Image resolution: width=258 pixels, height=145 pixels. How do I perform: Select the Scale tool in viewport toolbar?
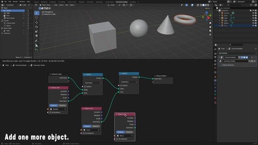[37, 31]
